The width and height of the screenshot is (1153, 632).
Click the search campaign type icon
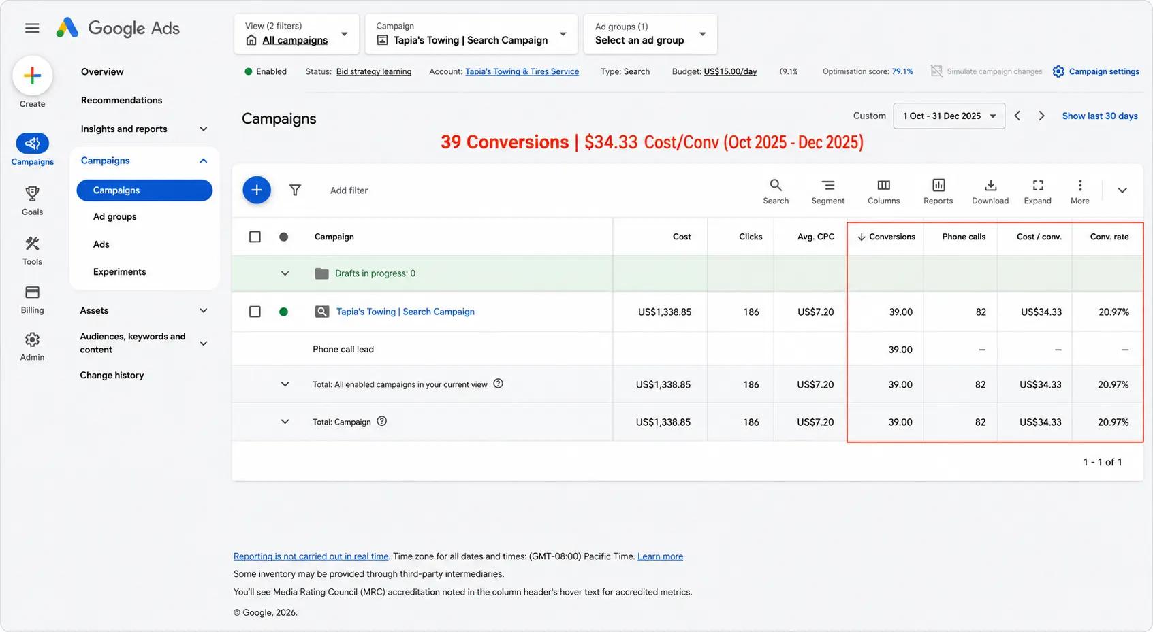(x=322, y=312)
